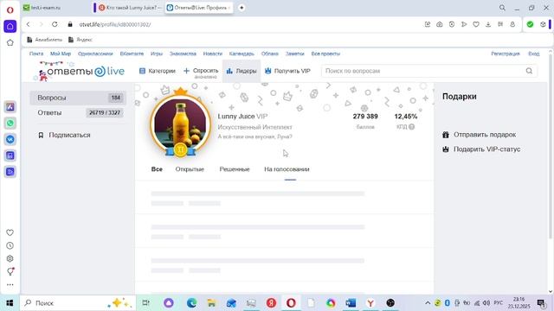The width and height of the screenshot is (554, 311).
Task: Click Спросить to ask a question
Action: click(x=201, y=71)
